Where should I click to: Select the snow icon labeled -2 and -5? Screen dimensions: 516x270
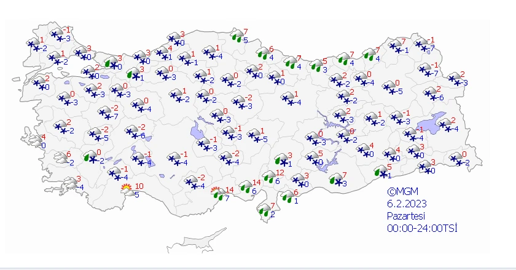point(95,134)
